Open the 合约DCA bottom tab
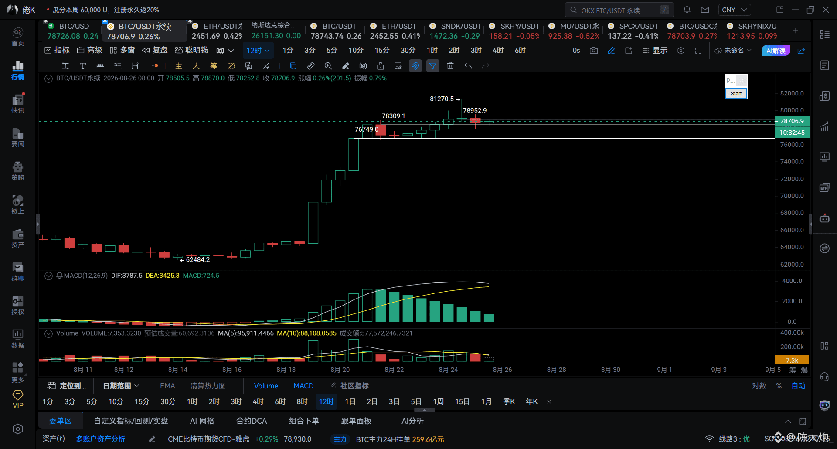 (x=252, y=421)
